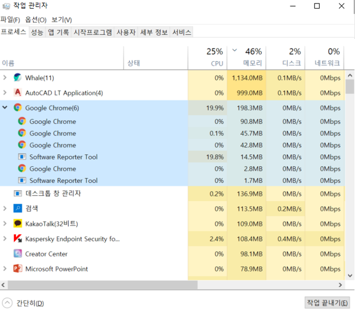Expand the Kaspersky Endpoint Security group
Image resolution: width=355 pixels, height=312 pixels.
pos(5,238)
